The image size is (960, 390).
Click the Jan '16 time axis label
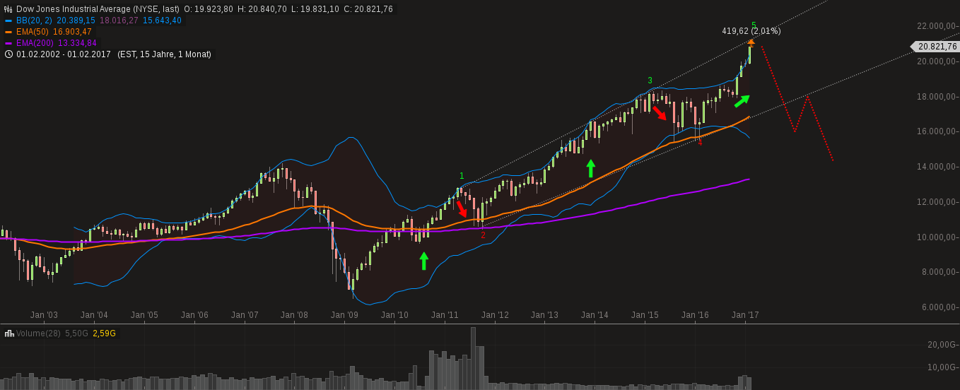[695, 315]
